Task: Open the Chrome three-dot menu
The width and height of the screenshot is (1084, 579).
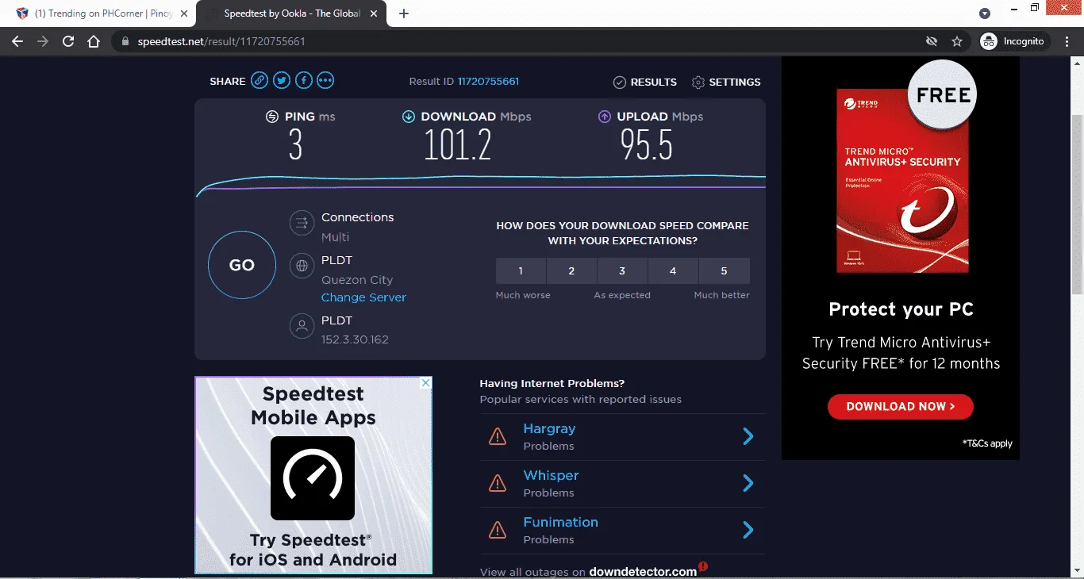Action: (1067, 41)
